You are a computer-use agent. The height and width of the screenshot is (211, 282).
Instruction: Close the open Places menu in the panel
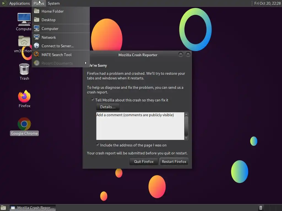[x=39, y=3]
